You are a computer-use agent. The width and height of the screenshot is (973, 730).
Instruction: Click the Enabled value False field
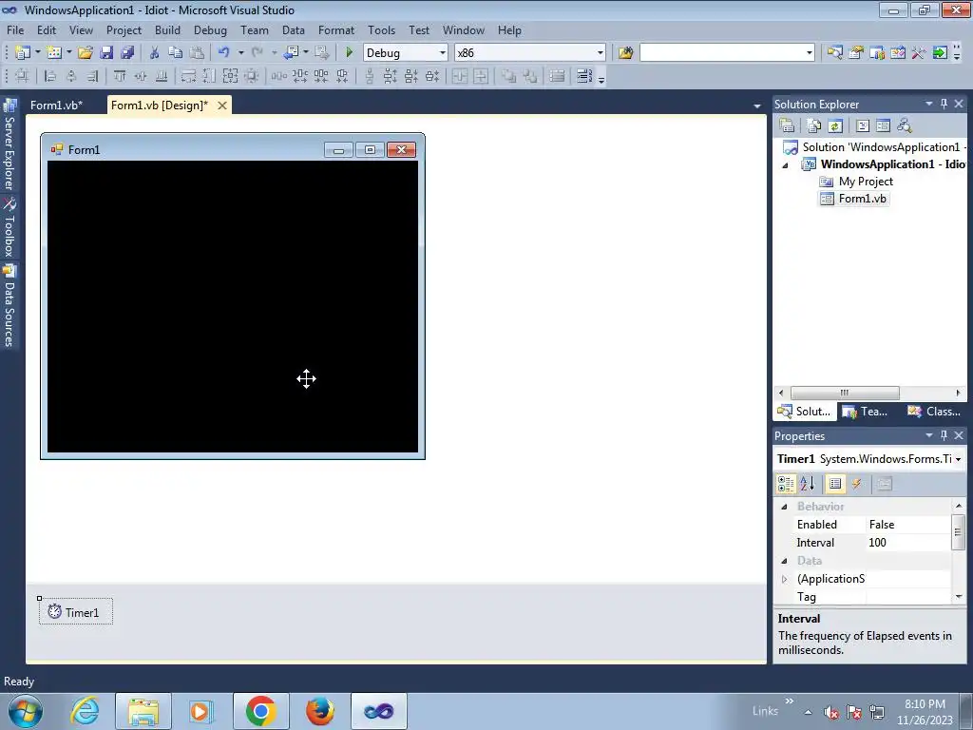coord(907,525)
